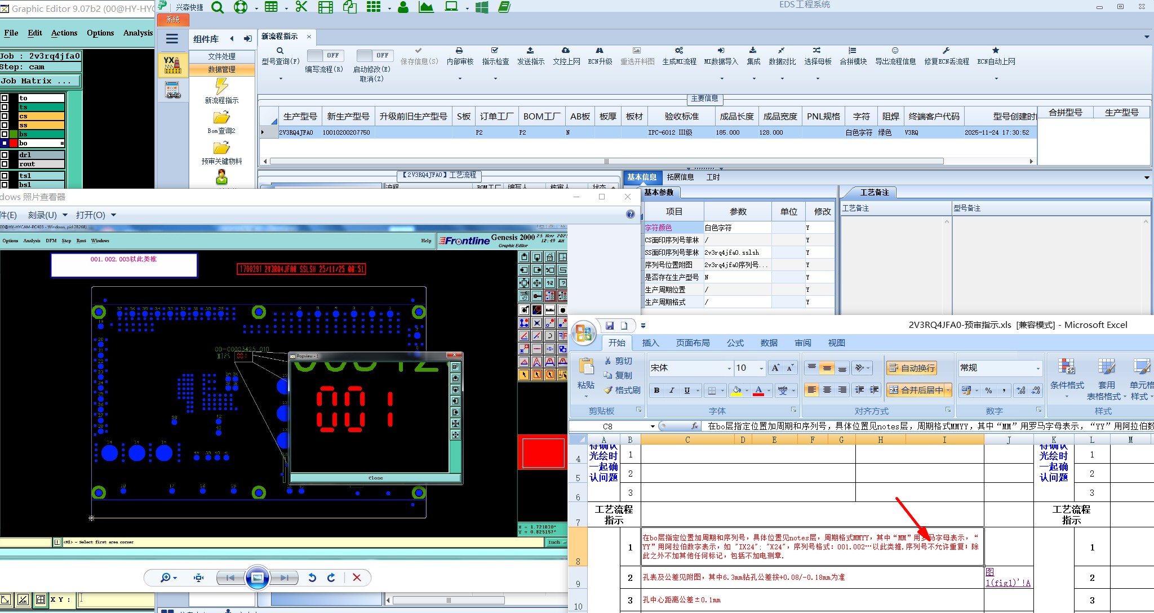Click the Close button in Popview window

[375, 478]
